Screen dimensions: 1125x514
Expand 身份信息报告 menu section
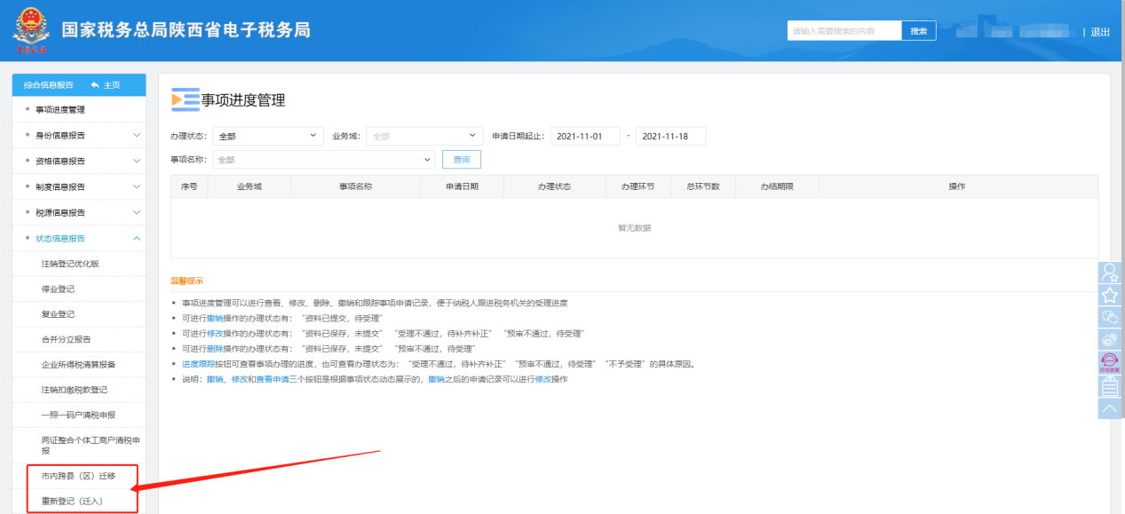pyautogui.click(x=81, y=136)
